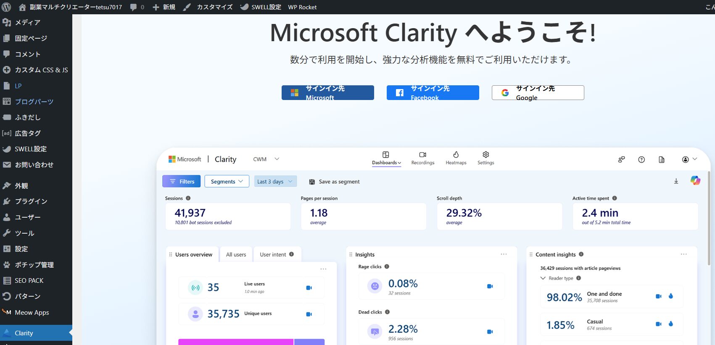This screenshot has width=715, height=345.
Task: Open the CWM project dropdown
Action: pyautogui.click(x=266, y=159)
